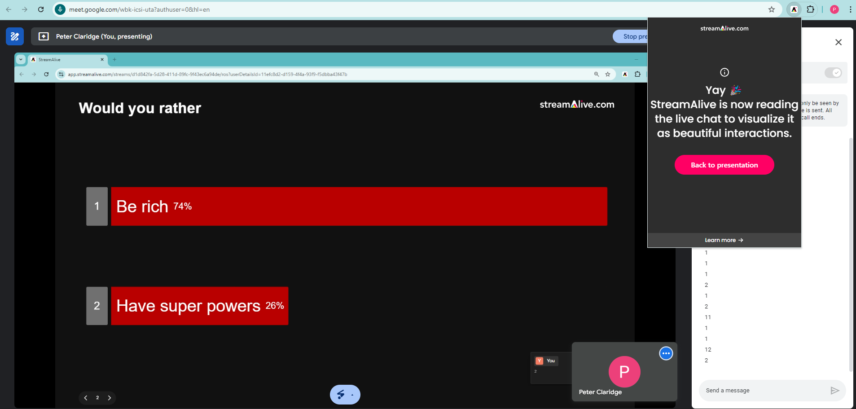Open the Chrome extensions puzzle icon

810,9
